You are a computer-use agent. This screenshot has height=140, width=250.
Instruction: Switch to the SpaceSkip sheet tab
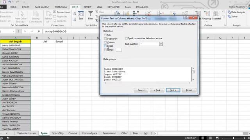click(x=58, y=133)
